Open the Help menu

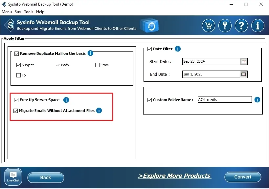pos(40,12)
